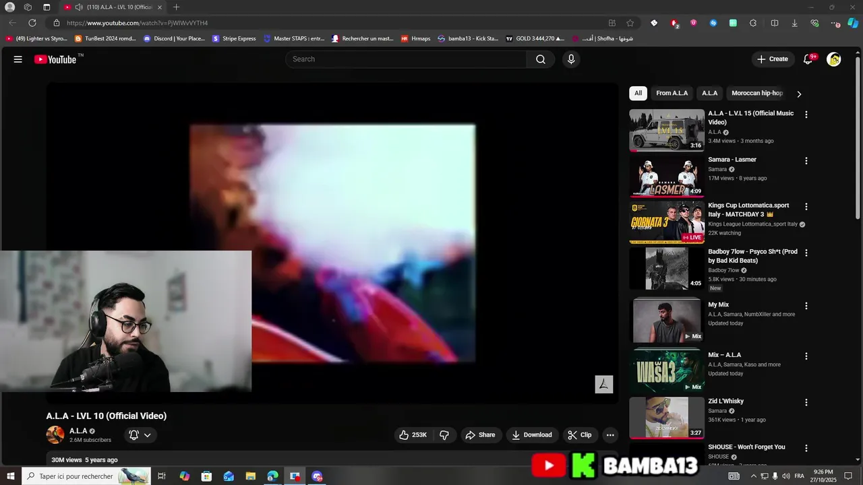Select the From A.L.A filter chip
The width and height of the screenshot is (863, 485).
672,93
